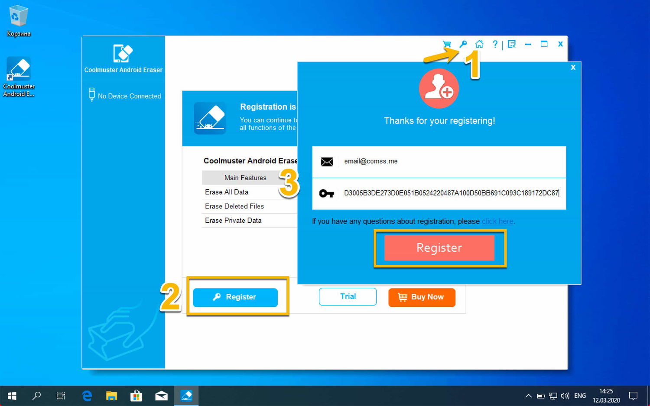650x406 pixels.
Task: Click the envelope icon beside email field
Action: coord(327,162)
